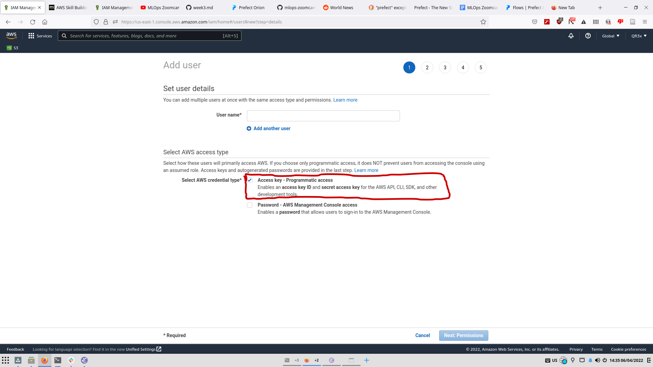Go to step 2 in wizard
Image resolution: width=653 pixels, height=367 pixels.
(427, 68)
